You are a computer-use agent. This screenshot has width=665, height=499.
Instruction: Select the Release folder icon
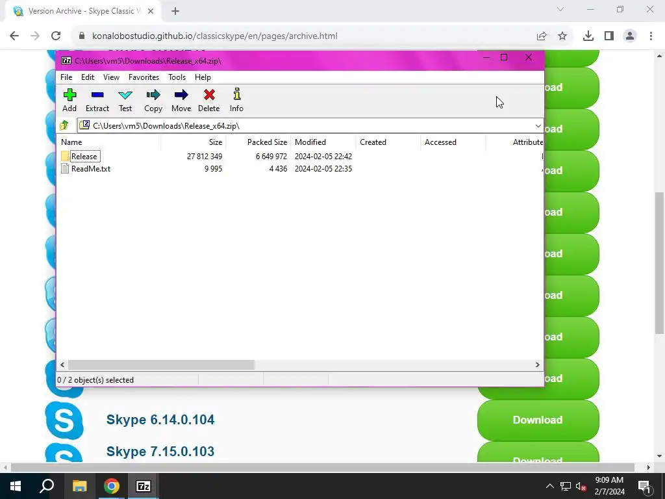[x=65, y=156]
